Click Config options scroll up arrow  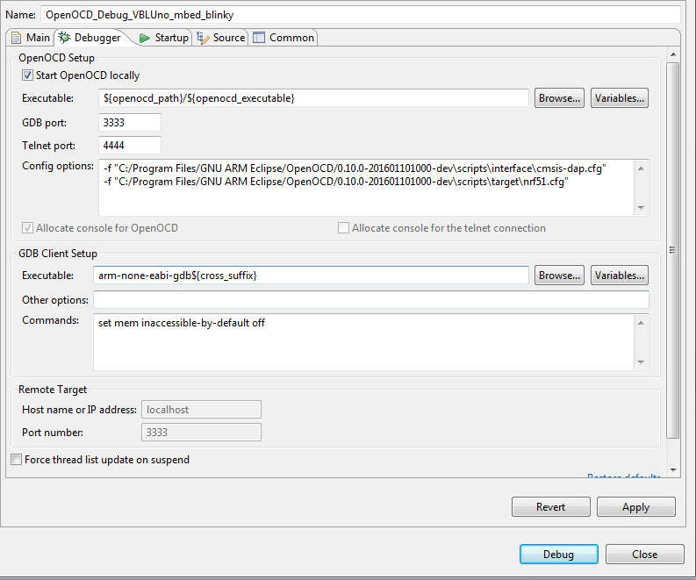(x=641, y=168)
